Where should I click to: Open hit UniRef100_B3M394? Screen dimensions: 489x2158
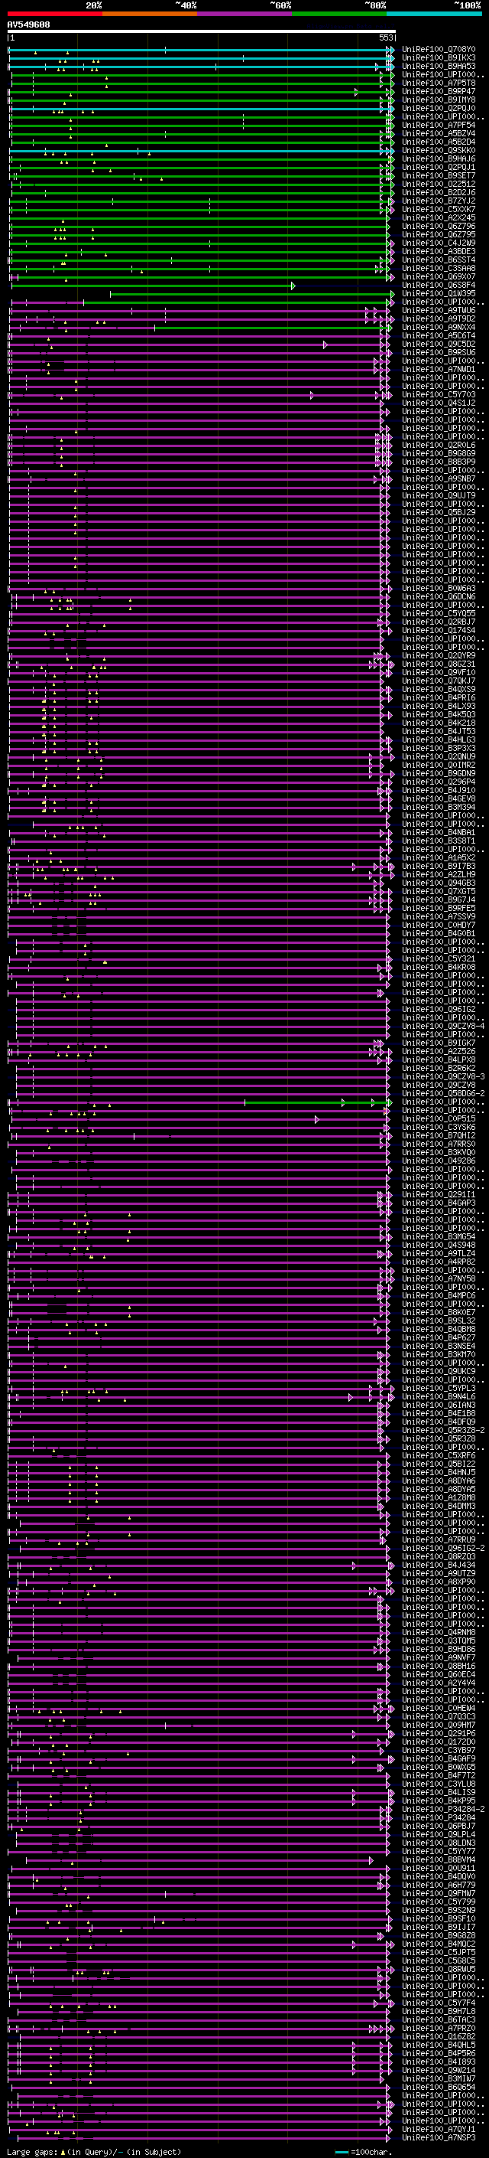point(439,807)
